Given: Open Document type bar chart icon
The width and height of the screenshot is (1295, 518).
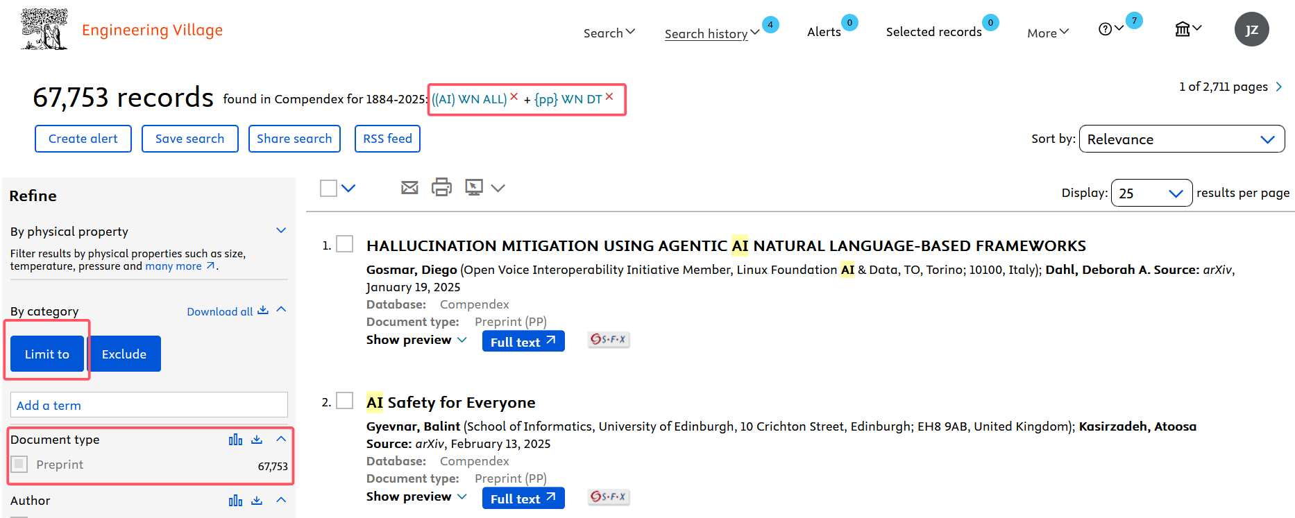Looking at the screenshot, I should (x=236, y=440).
